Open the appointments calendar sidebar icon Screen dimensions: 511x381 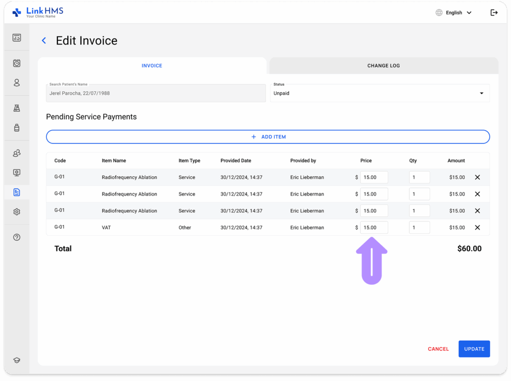(16, 63)
